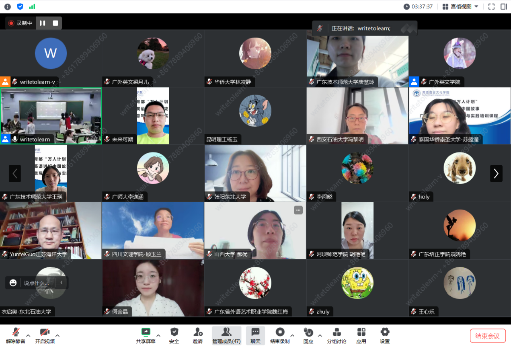The width and height of the screenshot is (511, 347).
Task: Enter fullscreen mode using top-right icon
Action: tap(491, 6)
